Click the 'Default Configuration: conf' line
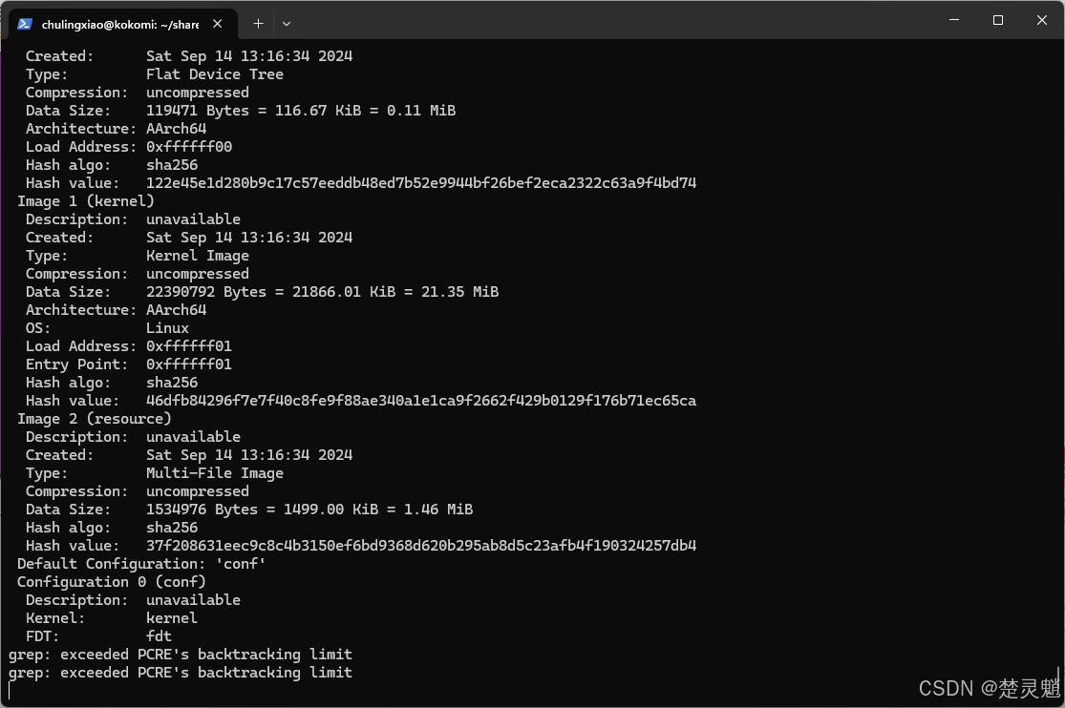Screen dimensions: 1065x708 pyautogui.click(x=141, y=564)
